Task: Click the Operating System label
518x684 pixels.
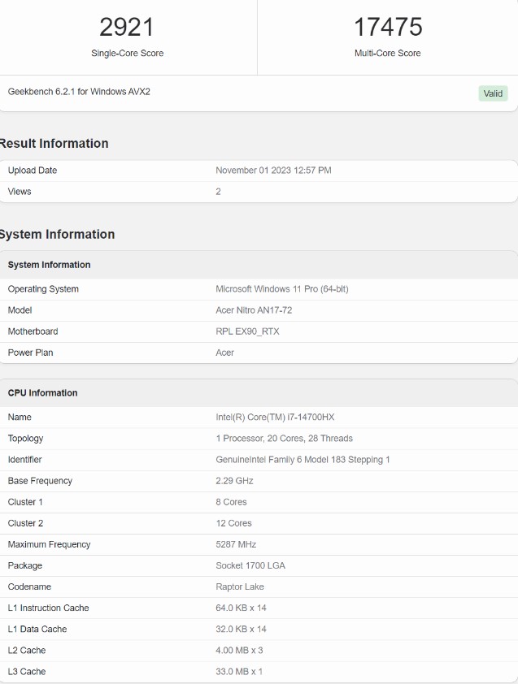Action: (x=43, y=289)
